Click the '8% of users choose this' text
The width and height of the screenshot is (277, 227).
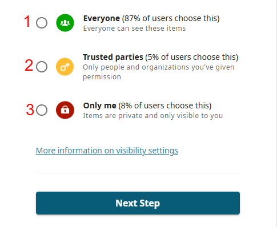point(165,106)
